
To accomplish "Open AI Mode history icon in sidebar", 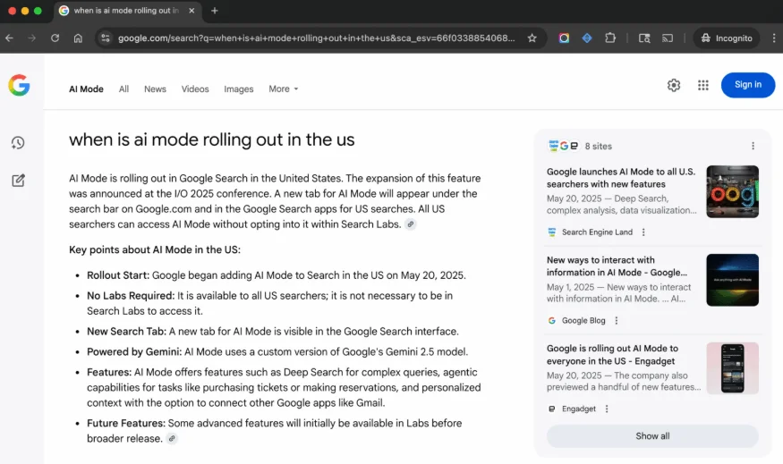I will (18, 143).
